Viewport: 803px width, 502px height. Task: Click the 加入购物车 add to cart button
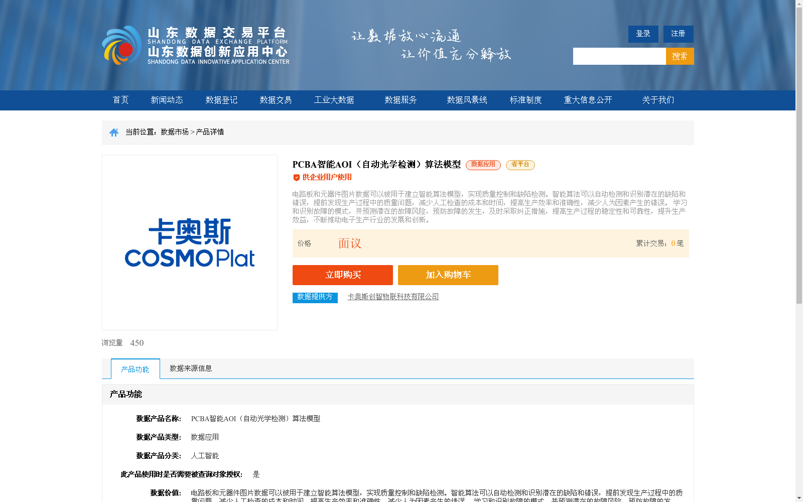tap(448, 275)
